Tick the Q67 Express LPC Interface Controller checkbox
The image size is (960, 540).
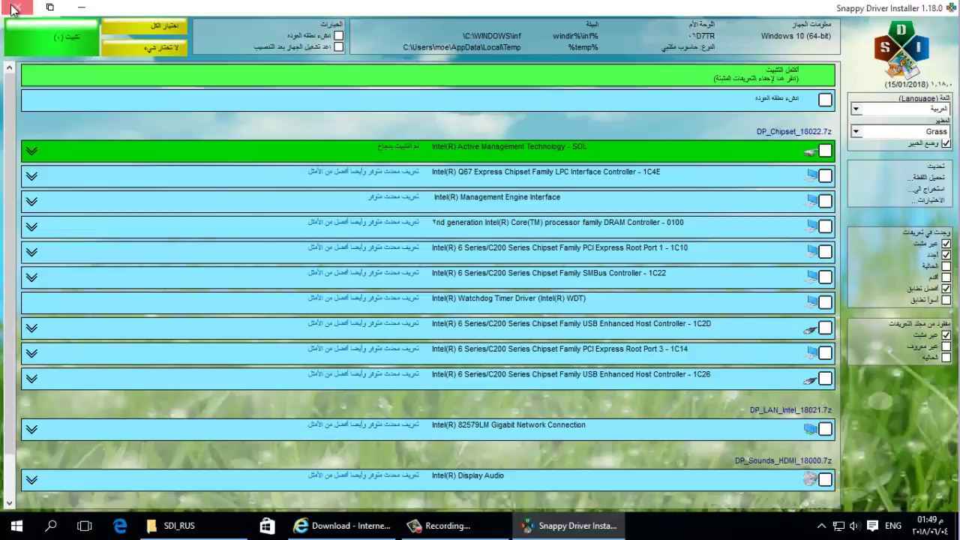click(x=825, y=176)
